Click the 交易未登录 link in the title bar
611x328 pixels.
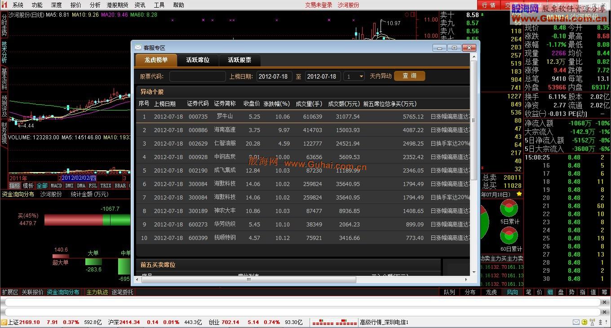pos(319,5)
